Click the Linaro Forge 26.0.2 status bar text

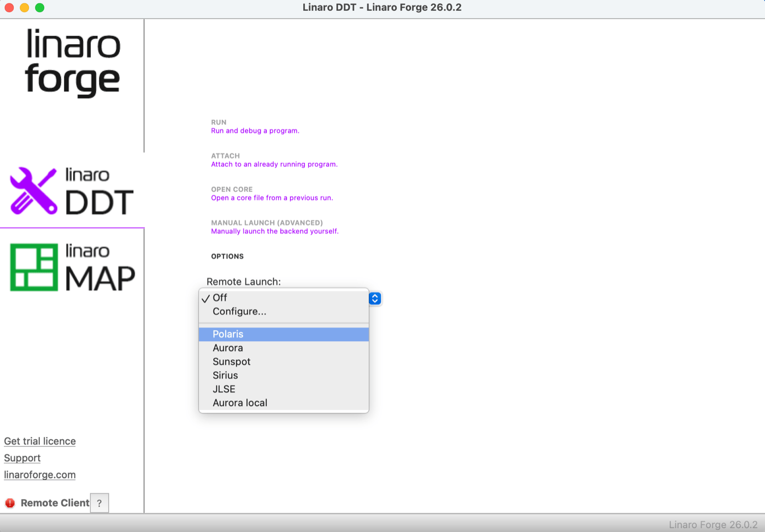(713, 524)
